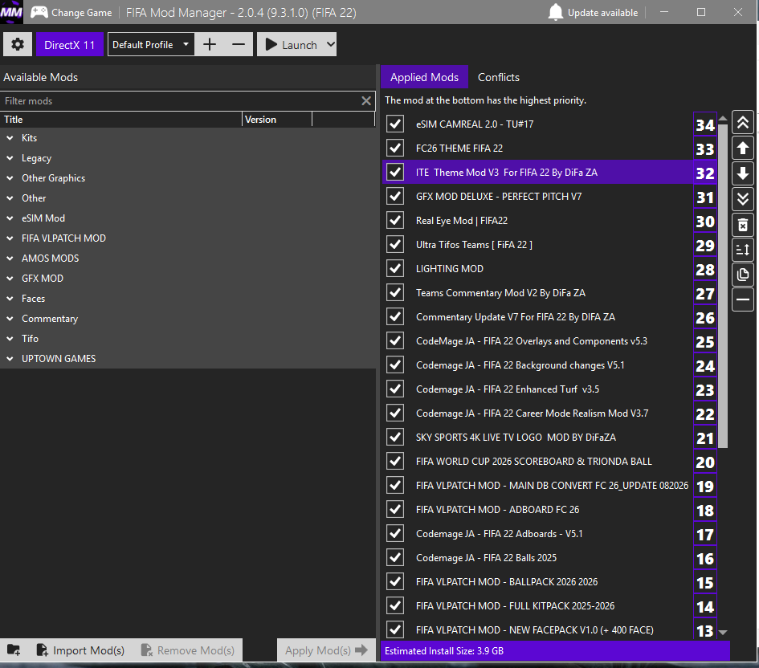Uncheck FC26 THEME FIFA 22 mod

(x=395, y=148)
